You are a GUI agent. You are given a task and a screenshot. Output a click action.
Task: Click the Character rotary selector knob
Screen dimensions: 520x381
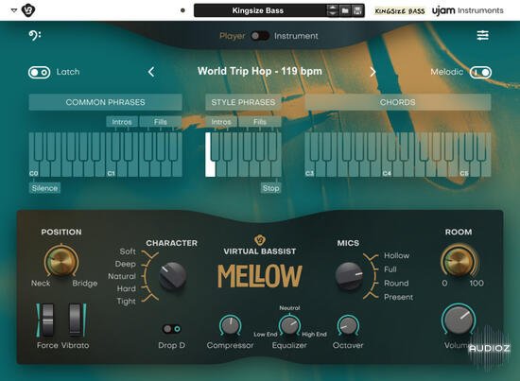(172, 276)
